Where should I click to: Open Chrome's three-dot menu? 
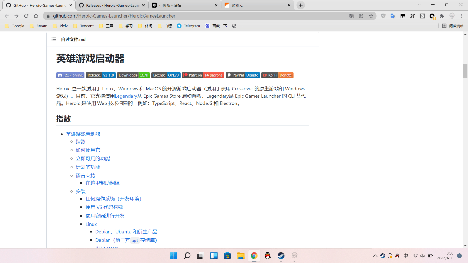tap(461, 16)
